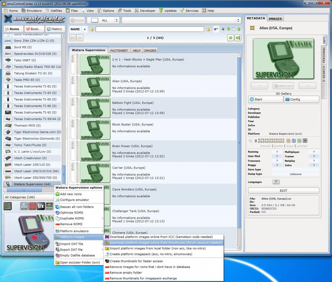Click the green next page arrow

click(230, 38)
